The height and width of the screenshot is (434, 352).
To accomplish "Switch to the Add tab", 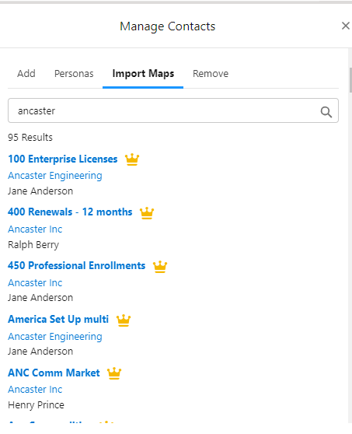I will (26, 74).
